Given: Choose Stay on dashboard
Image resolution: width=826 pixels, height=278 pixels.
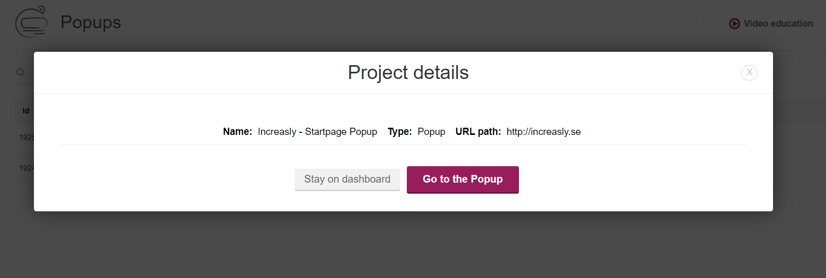Looking at the screenshot, I should click(347, 180).
